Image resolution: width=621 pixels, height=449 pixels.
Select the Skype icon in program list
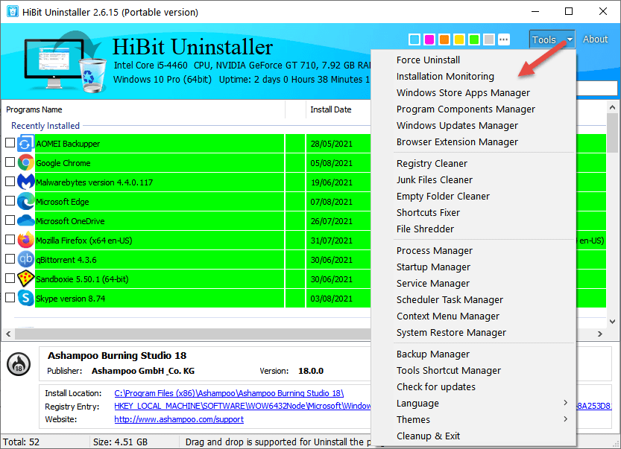(x=25, y=298)
